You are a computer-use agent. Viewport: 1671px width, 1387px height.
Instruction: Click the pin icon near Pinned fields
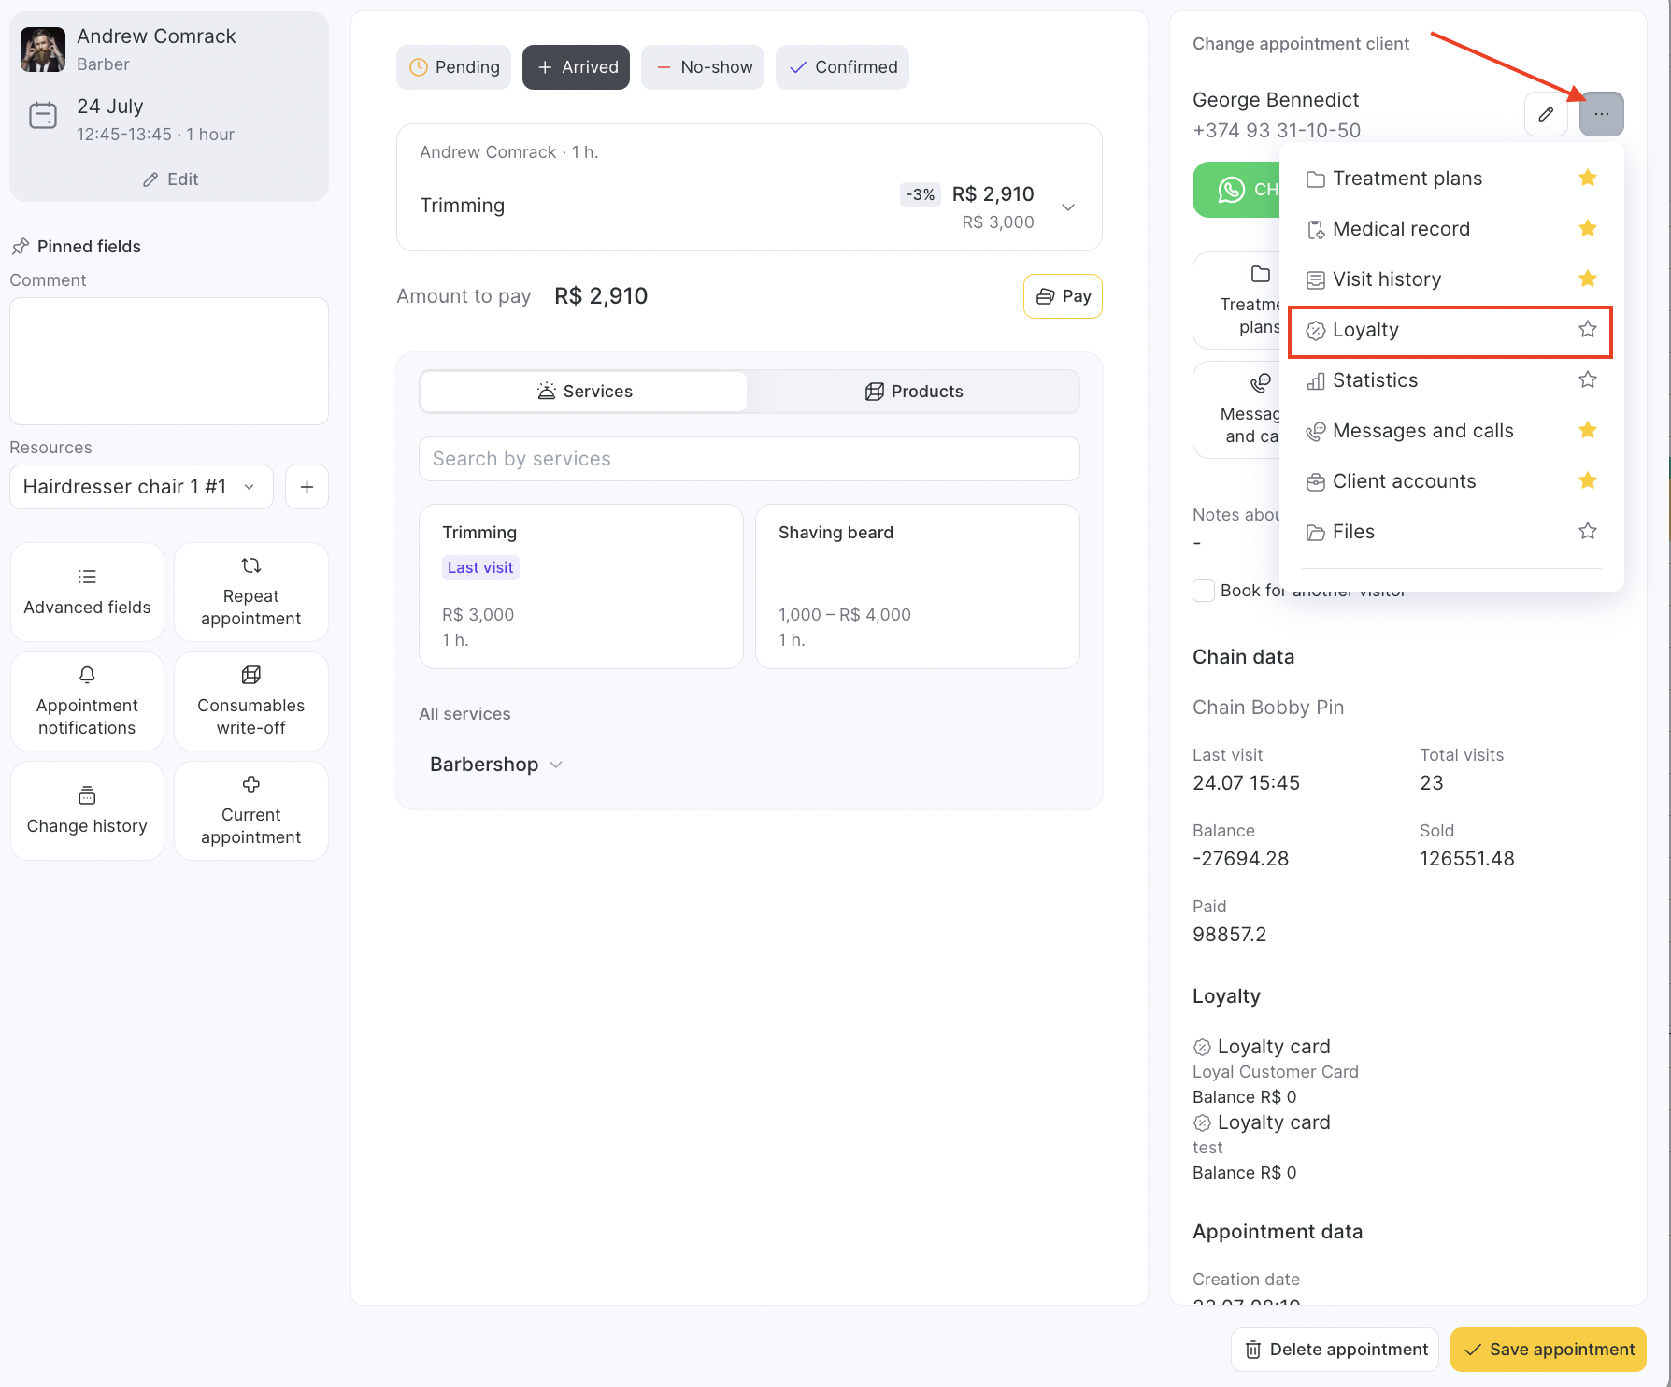point(21,247)
